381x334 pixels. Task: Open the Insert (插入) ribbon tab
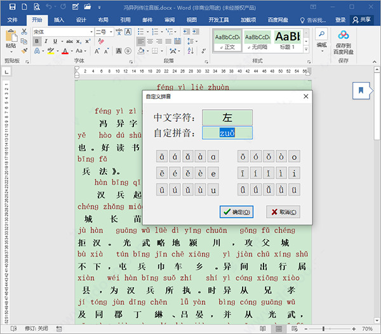click(59, 20)
